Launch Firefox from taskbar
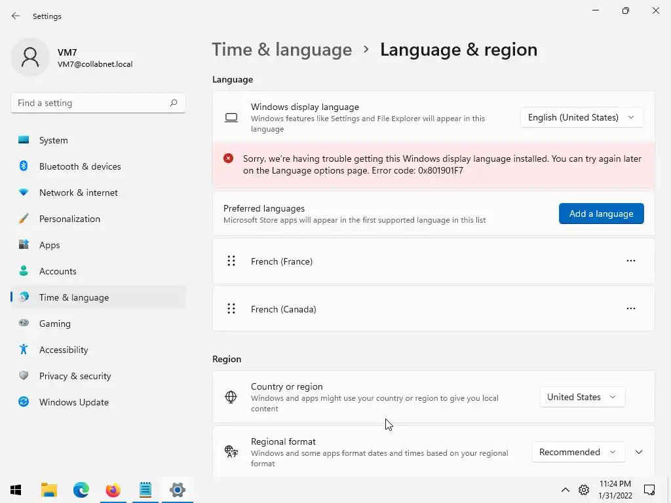671x503 pixels. click(x=113, y=490)
